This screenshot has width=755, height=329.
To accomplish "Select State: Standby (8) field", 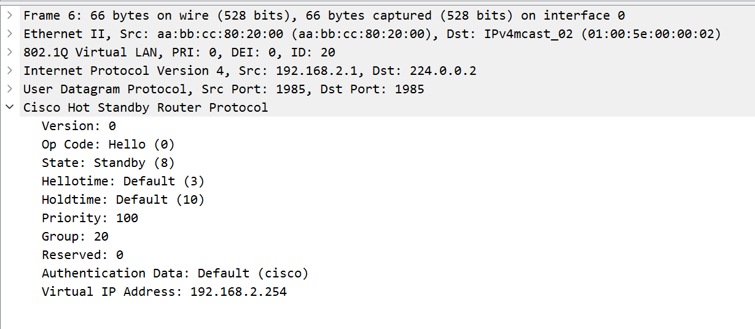I will (x=108, y=163).
